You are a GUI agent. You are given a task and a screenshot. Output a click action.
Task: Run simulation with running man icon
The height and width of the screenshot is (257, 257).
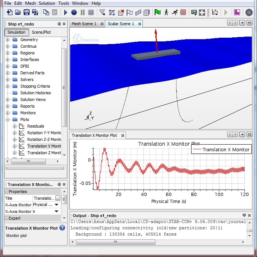[x=175, y=12]
